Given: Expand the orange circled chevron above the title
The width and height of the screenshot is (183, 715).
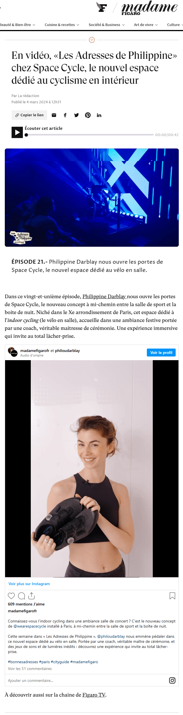Looking at the screenshot, I should point(92,40).
